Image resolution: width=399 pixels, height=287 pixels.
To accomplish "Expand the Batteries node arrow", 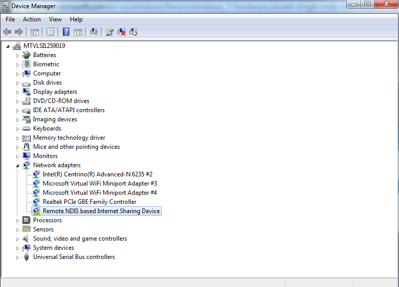I will 17,56.
